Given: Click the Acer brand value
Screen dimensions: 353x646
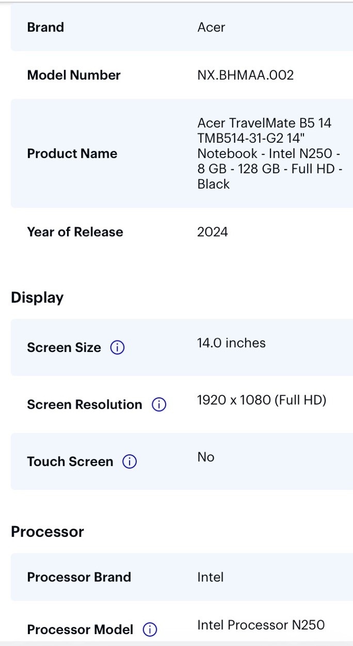Looking at the screenshot, I should [211, 27].
